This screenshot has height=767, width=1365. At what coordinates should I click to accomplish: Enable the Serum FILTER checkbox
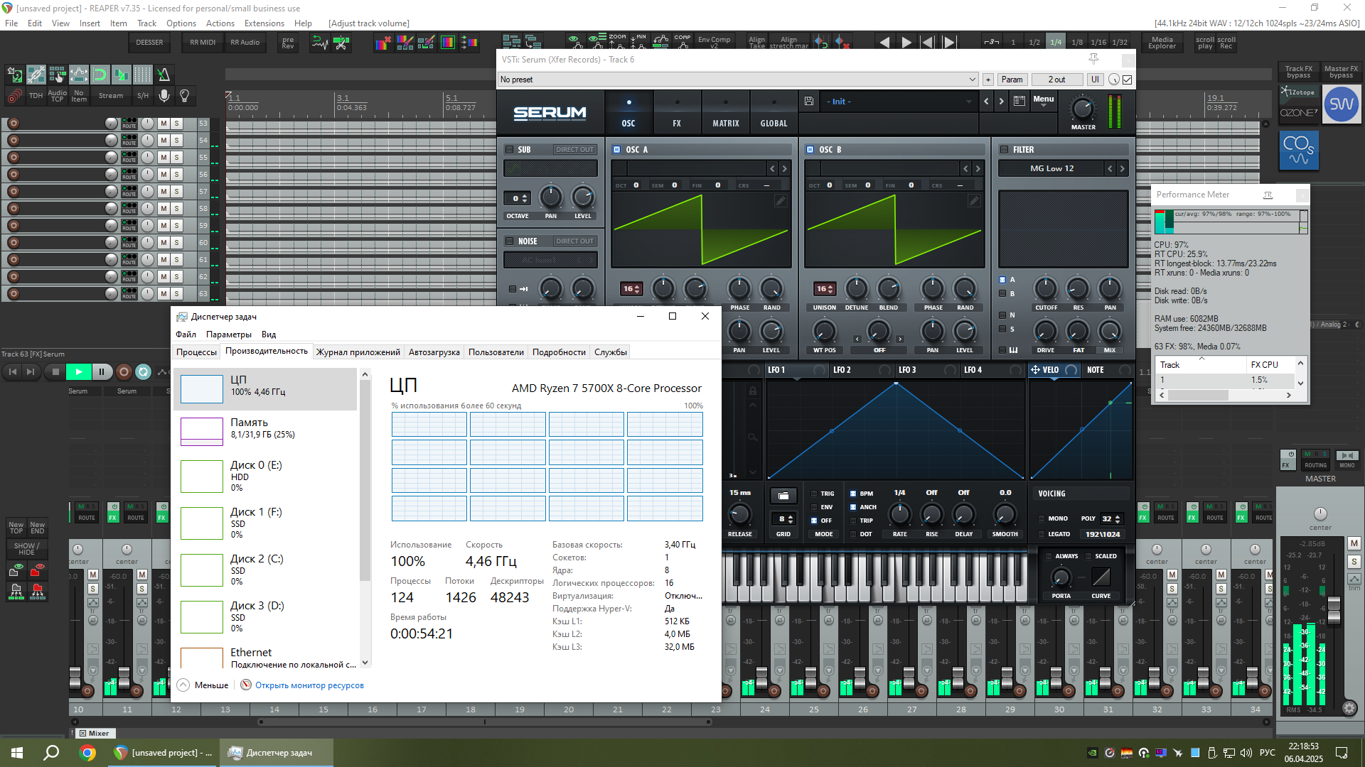point(1005,150)
